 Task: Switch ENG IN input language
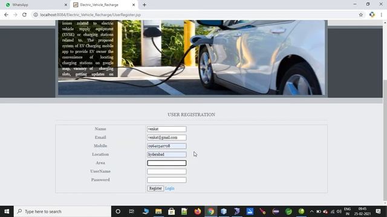(x=347, y=212)
